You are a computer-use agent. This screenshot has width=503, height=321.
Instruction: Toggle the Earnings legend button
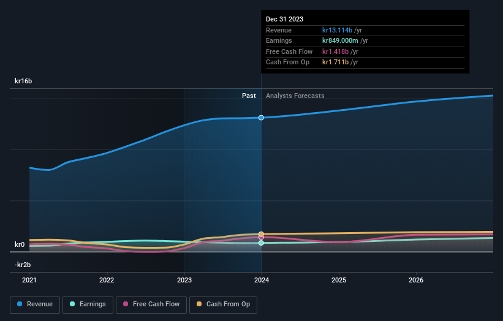(88, 304)
